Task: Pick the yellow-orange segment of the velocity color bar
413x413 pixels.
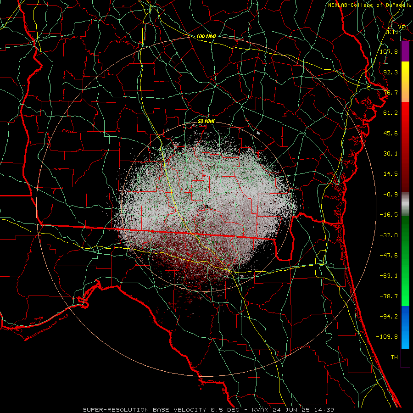Action: tap(405, 82)
